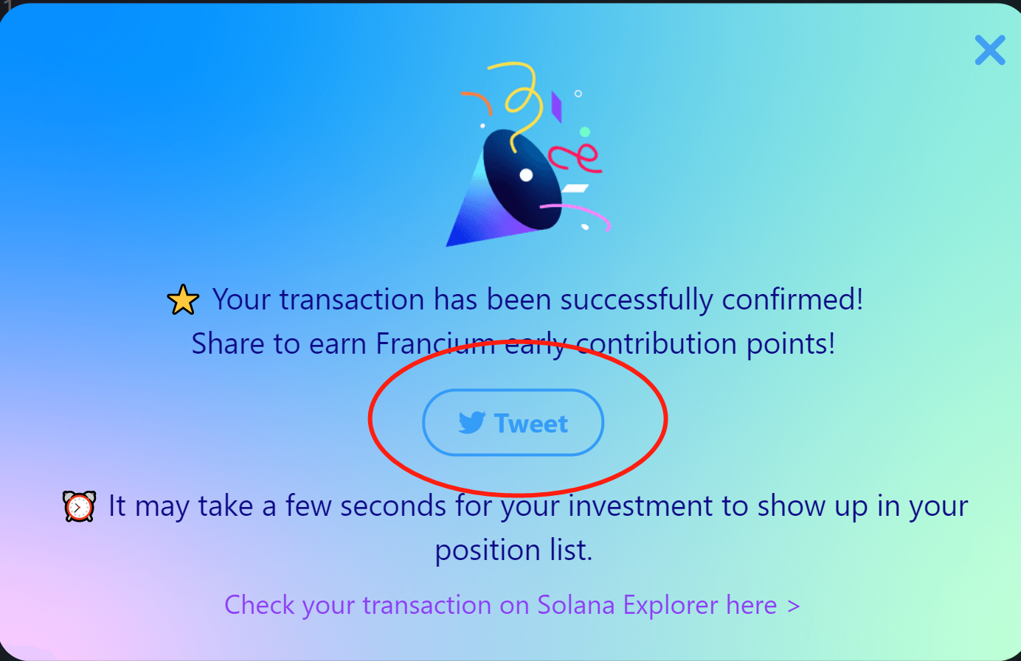This screenshot has height=661, width=1021.
Task: Click the green confetti dot
Action: coord(585,132)
